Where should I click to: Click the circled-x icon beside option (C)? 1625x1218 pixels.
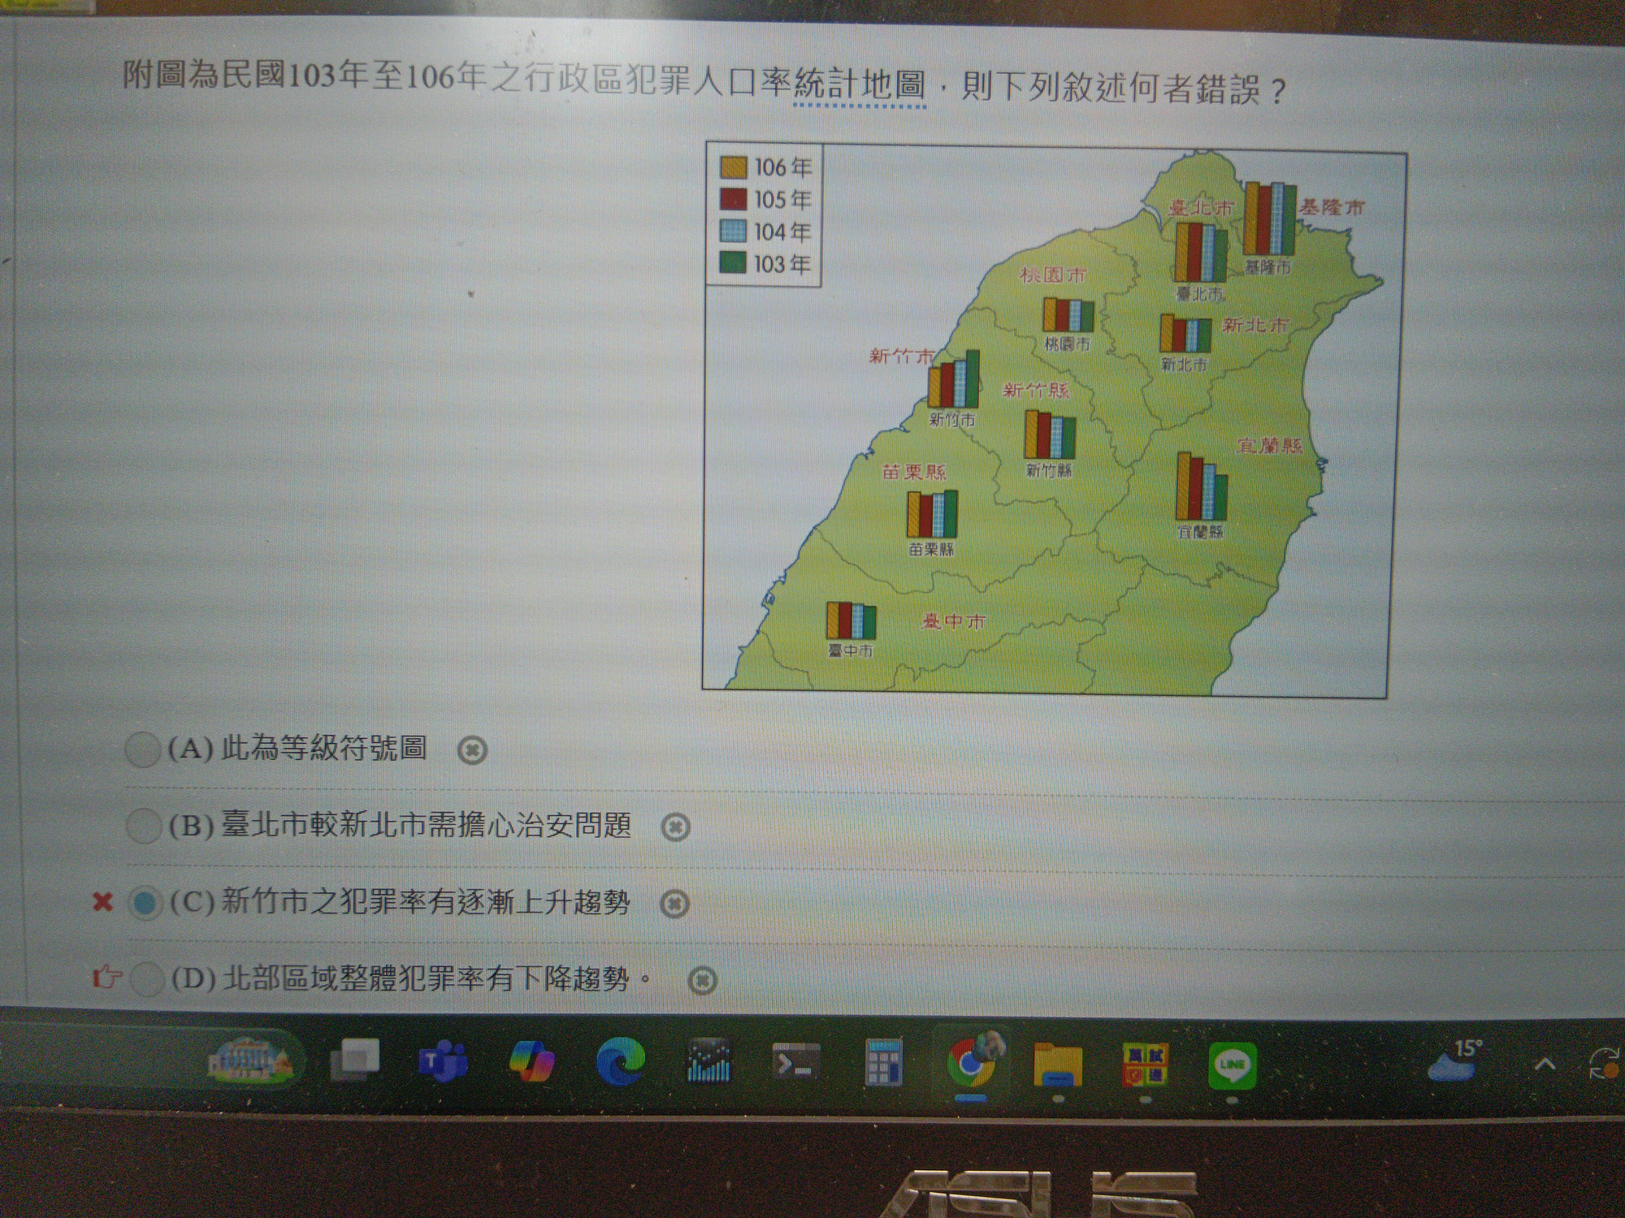point(674,904)
